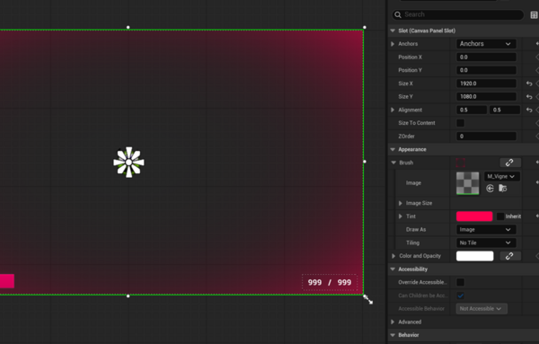Screen dimensions: 539x344
Task: Use selected asset arrow icon for Image
Action: click(x=490, y=189)
